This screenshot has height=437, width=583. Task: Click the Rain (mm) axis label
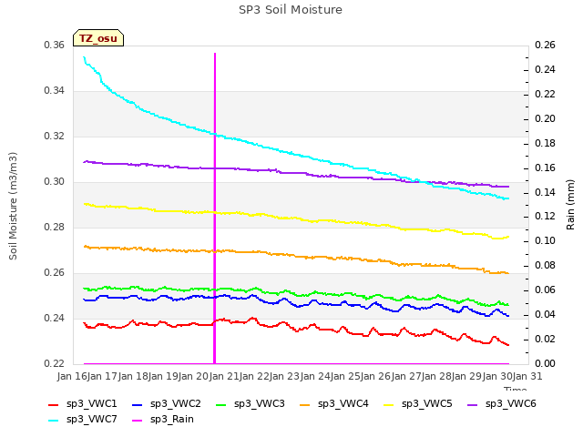coord(570,205)
